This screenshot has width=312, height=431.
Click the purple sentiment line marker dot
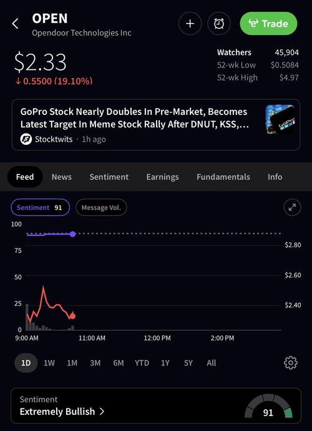point(72,234)
